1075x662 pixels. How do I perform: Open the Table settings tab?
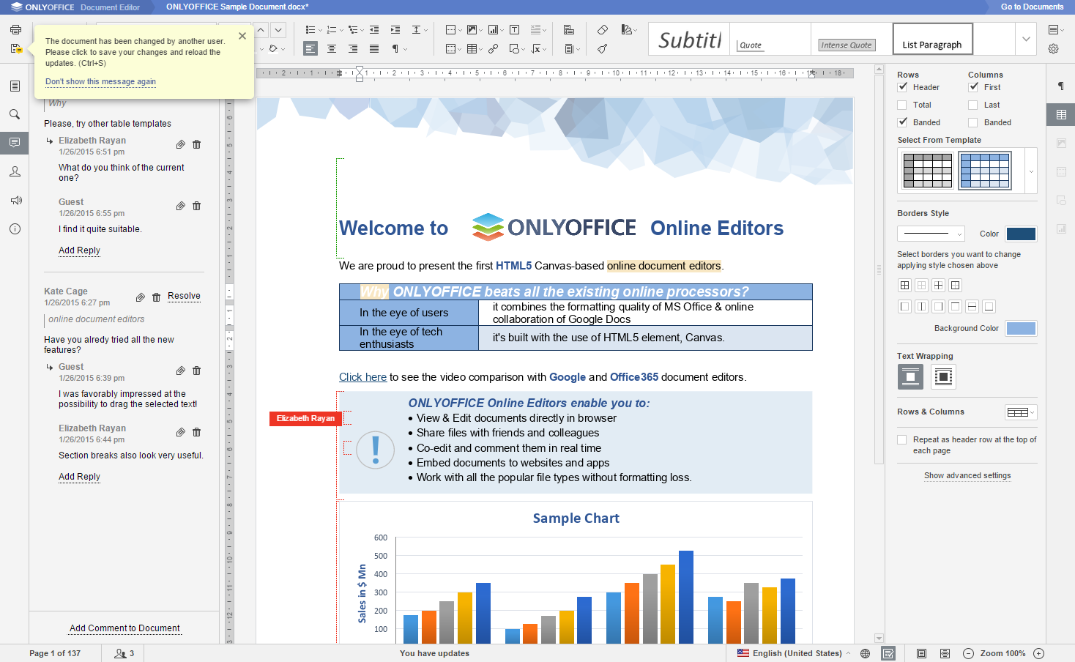point(1060,114)
